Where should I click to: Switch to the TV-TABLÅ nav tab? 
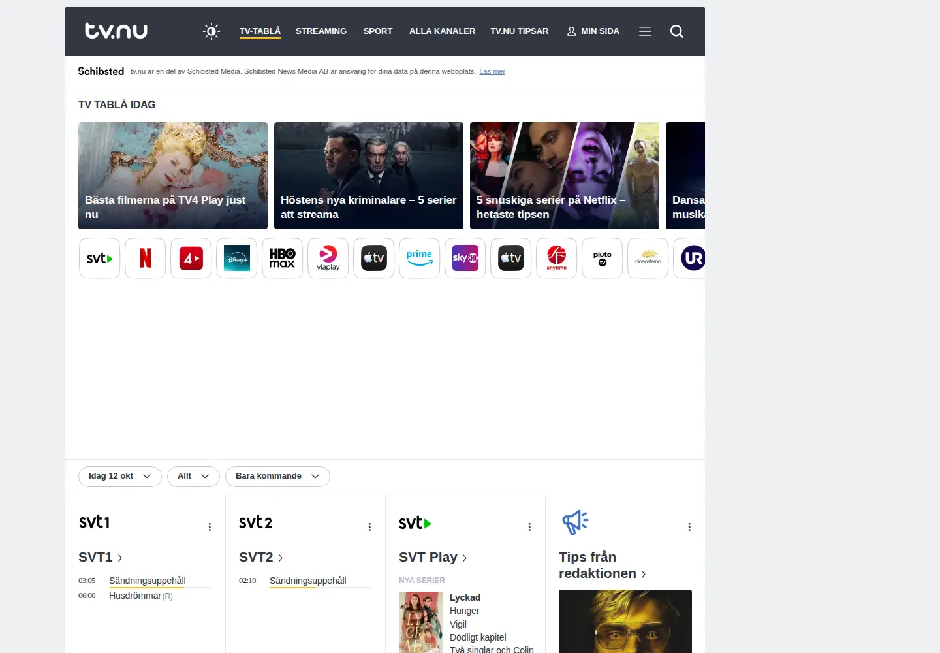pos(260,31)
